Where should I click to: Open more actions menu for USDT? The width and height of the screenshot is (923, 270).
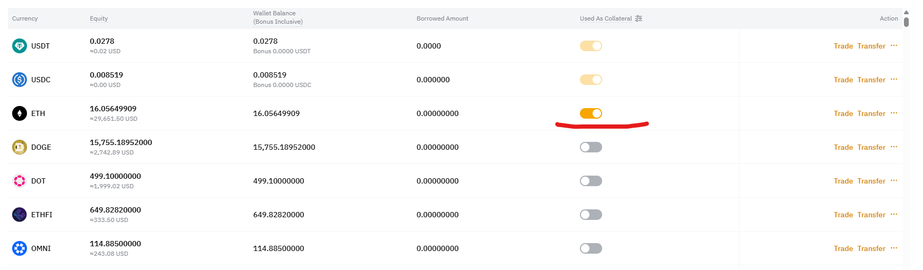[x=894, y=45]
